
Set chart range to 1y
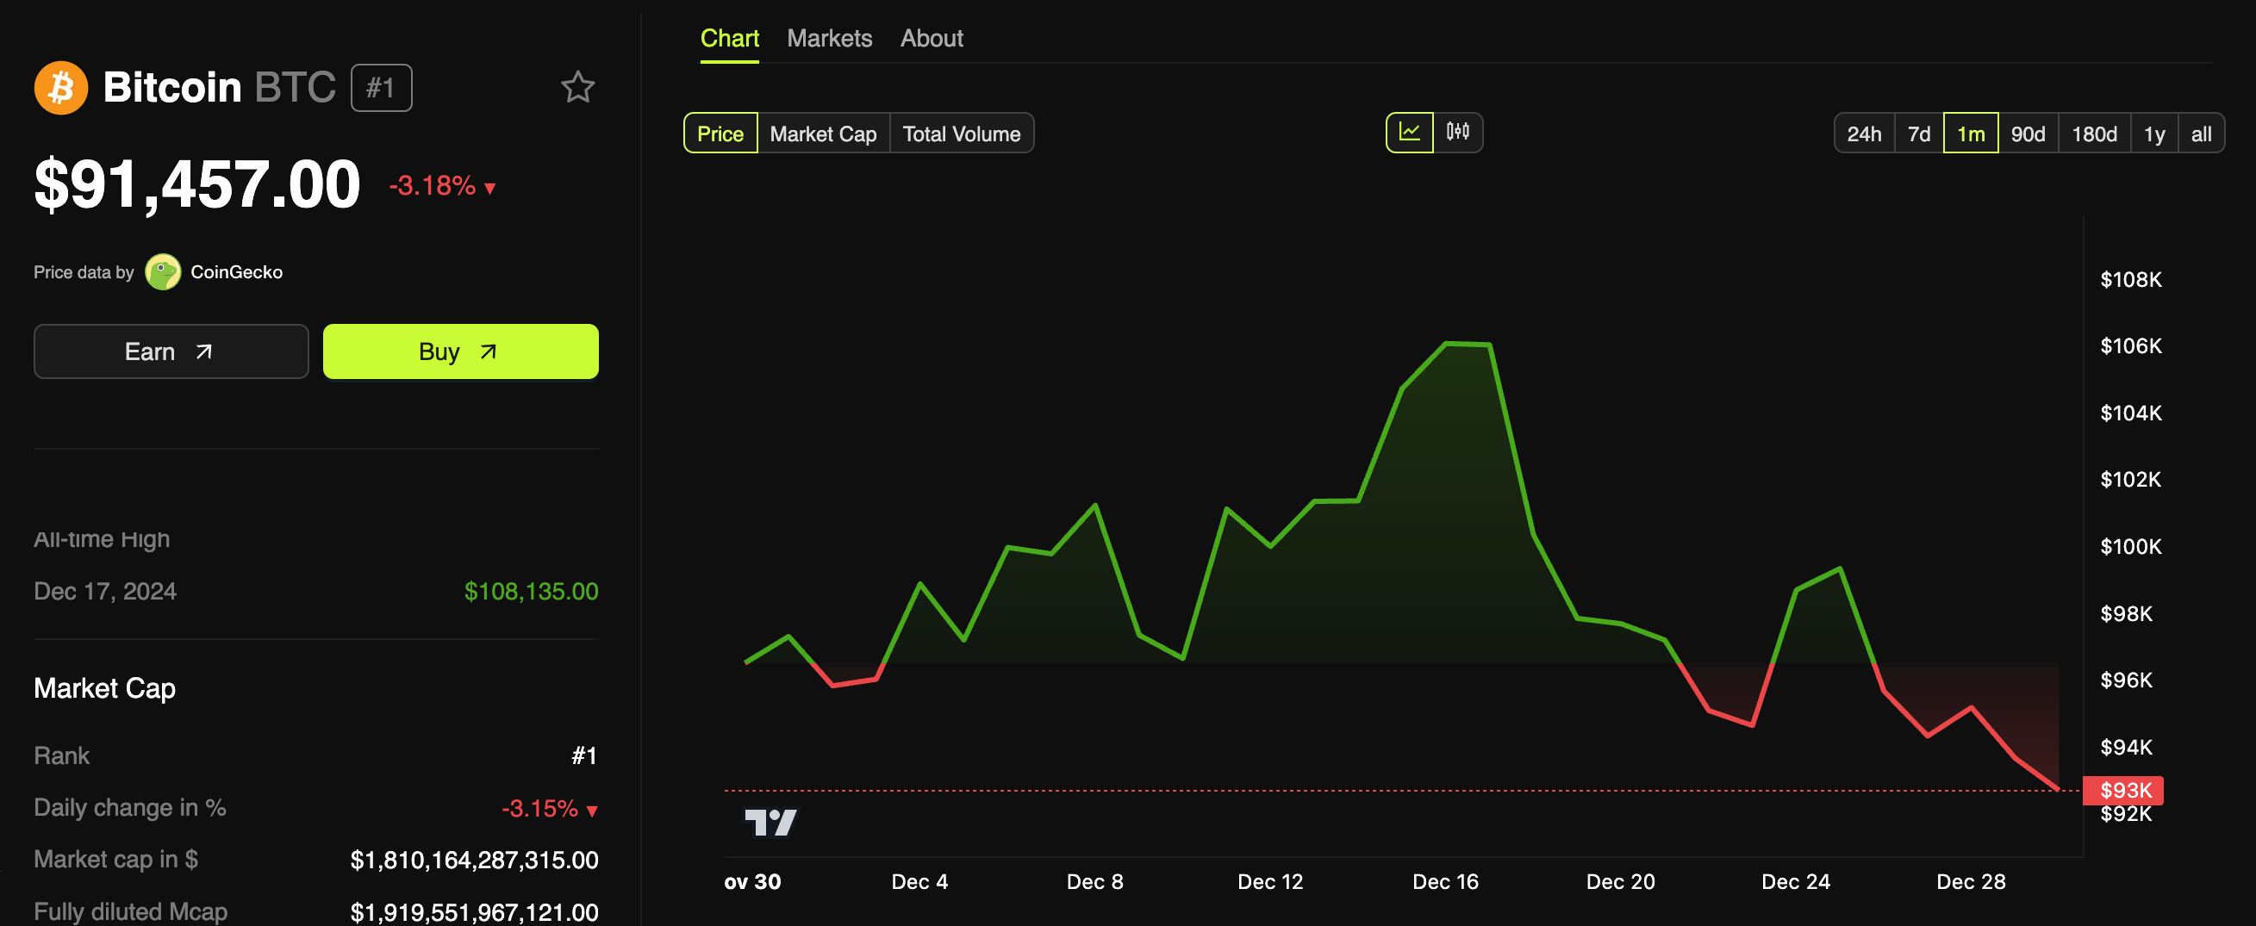click(2154, 134)
